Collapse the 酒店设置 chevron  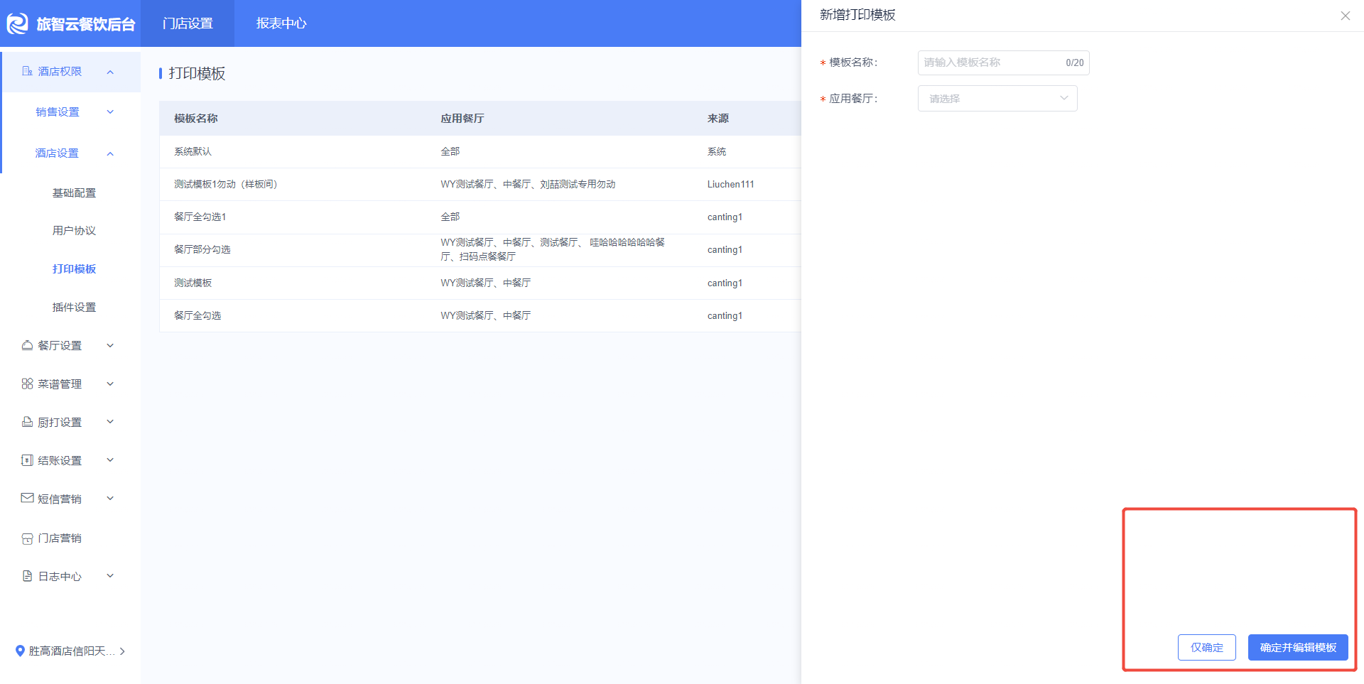coord(110,153)
